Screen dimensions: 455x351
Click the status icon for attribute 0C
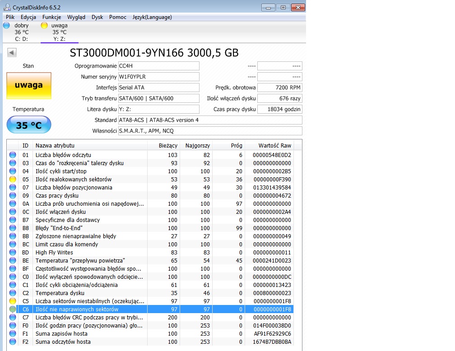click(13, 212)
